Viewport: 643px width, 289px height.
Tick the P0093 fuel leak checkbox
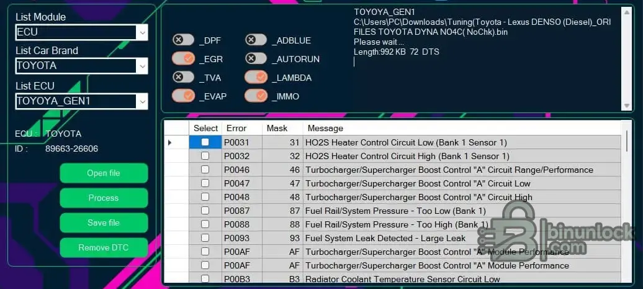[205, 238]
